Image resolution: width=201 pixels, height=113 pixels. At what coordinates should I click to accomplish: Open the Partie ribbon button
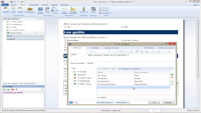14,10
